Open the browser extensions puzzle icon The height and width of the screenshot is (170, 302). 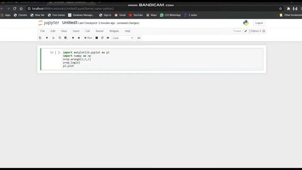pyautogui.click(x=288, y=8)
